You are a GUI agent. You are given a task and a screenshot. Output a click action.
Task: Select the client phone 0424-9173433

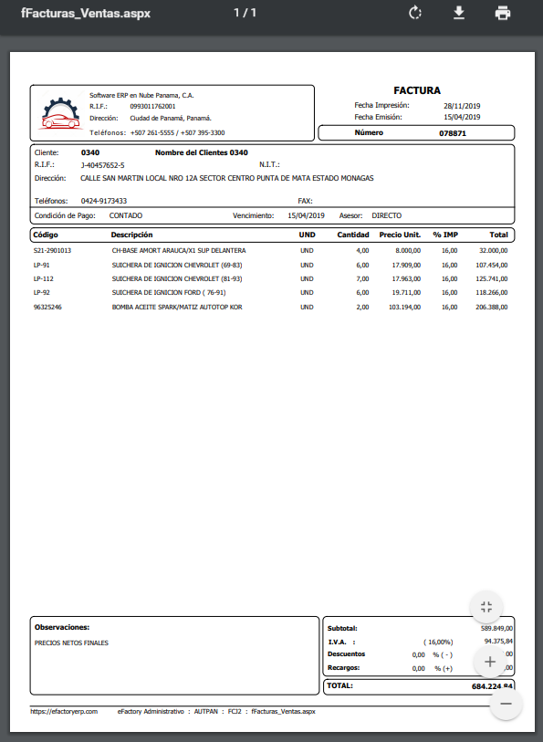(104, 201)
